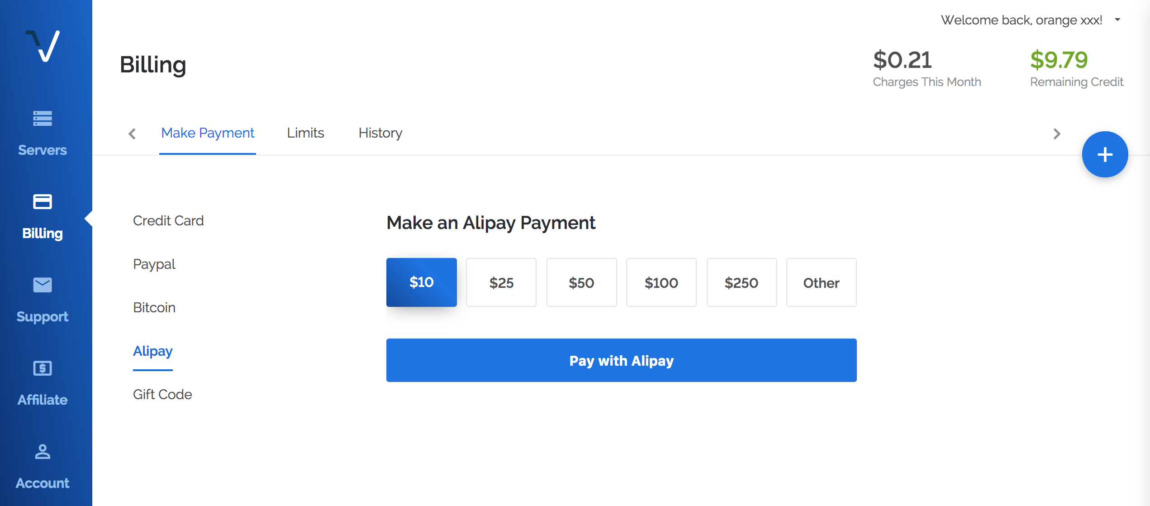Click the left tab scroll chevron
Image resolution: width=1150 pixels, height=506 pixels.
pyautogui.click(x=132, y=134)
